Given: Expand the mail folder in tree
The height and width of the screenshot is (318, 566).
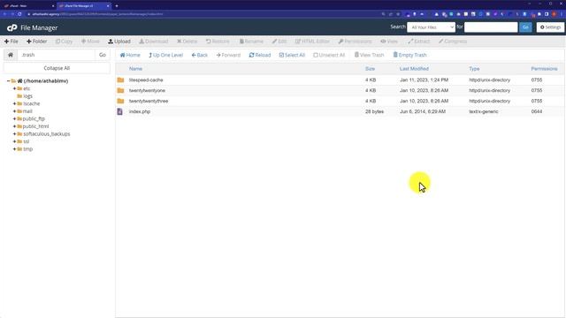Looking at the screenshot, I should click(x=14, y=111).
